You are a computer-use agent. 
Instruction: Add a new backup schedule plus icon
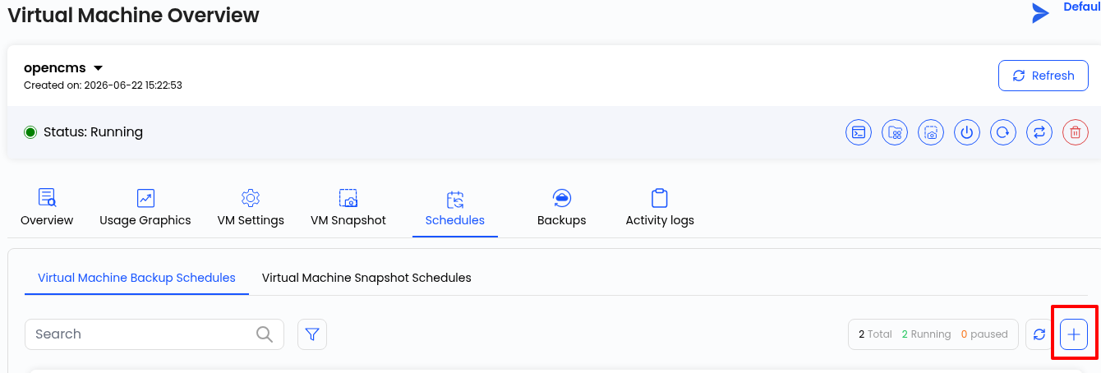1074,334
